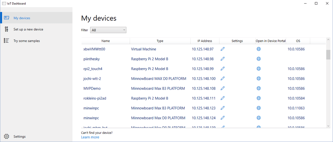Open Device Portal globe for rokleins-pi2ad
The width and height of the screenshot is (333, 142).
coord(259,98)
